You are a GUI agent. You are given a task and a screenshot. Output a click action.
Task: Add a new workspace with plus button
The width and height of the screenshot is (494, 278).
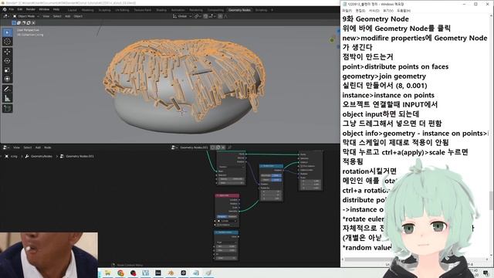(x=272, y=10)
